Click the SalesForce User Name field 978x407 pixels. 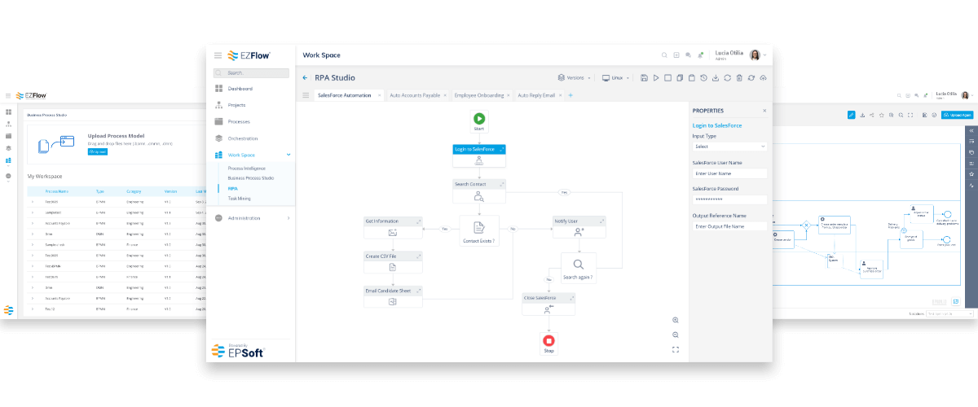click(729, 173)
